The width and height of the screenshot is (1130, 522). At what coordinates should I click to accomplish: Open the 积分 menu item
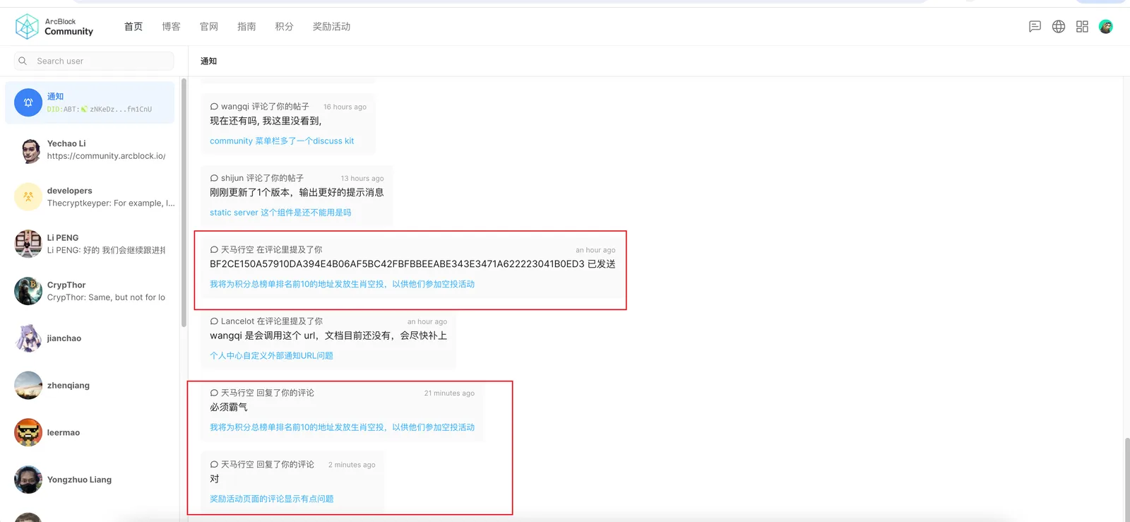point(284,27)
